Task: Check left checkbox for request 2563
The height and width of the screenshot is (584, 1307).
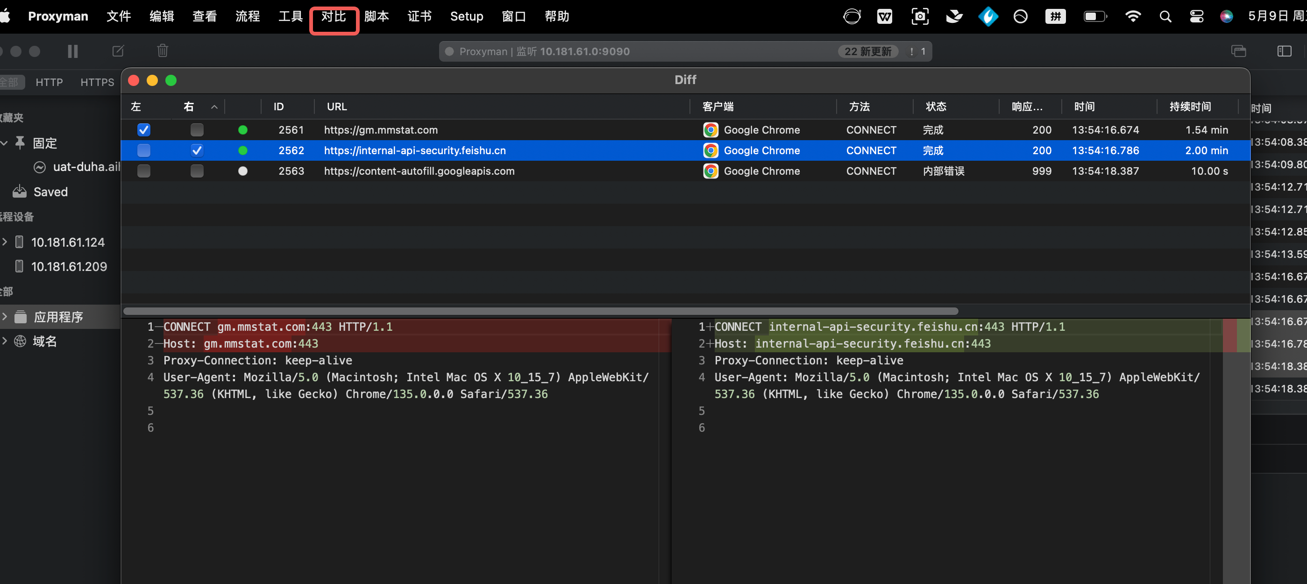Action: click(x=144, y=171)
